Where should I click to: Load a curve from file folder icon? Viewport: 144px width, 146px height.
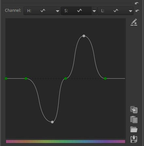click(x=134, y=129)
